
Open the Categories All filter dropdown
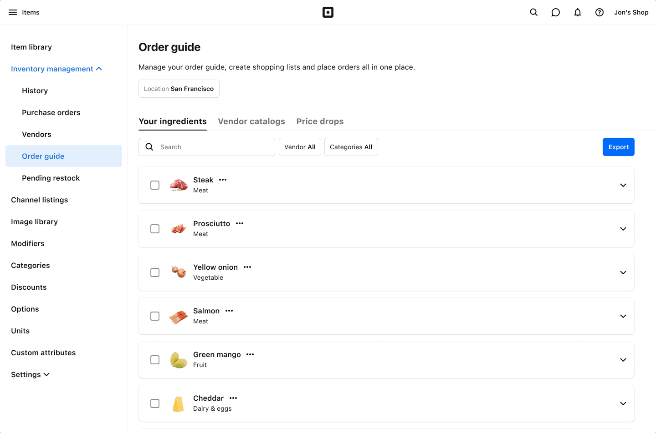click(351, 147)
